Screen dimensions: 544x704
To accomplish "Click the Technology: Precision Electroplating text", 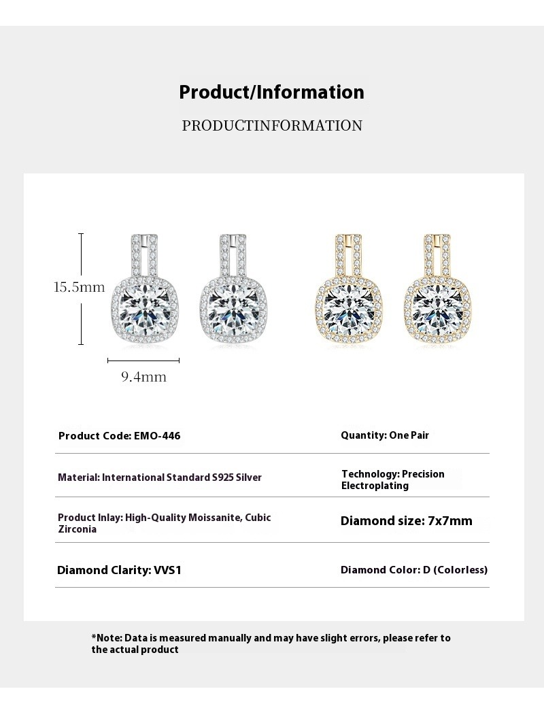I will 392,480.
